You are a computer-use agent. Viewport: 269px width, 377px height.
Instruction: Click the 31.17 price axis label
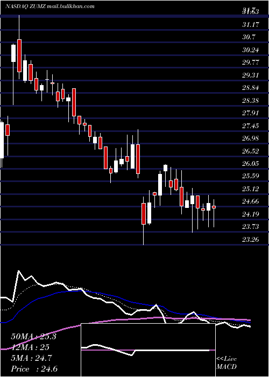[x=251, y=24]
